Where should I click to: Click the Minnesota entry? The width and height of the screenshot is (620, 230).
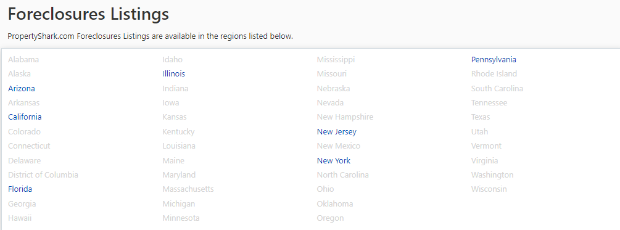coord(181,218)
